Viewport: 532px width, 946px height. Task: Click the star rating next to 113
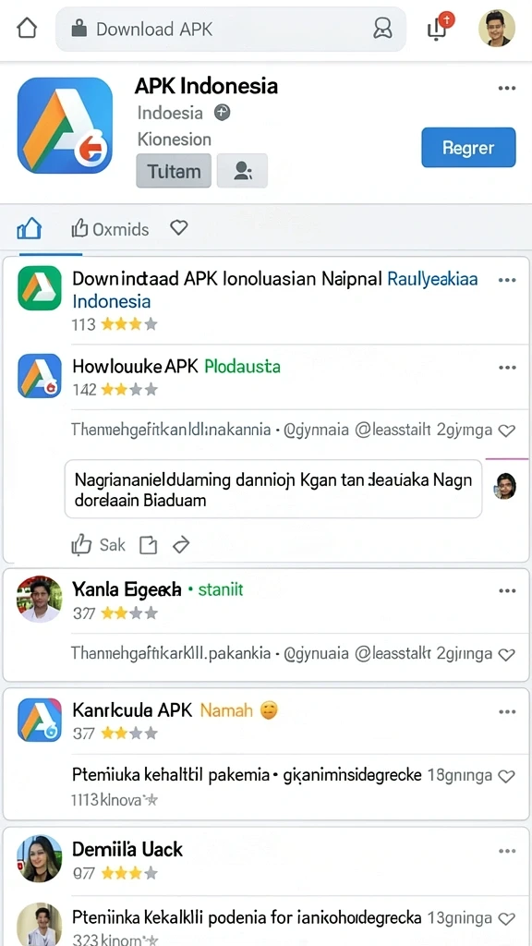click(x=129, y=324)
